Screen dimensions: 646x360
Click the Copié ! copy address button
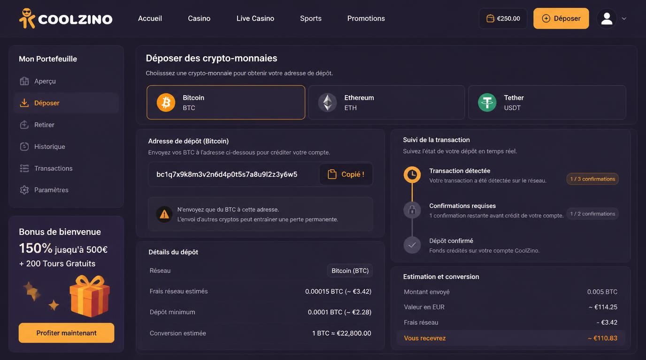point(346,174)
